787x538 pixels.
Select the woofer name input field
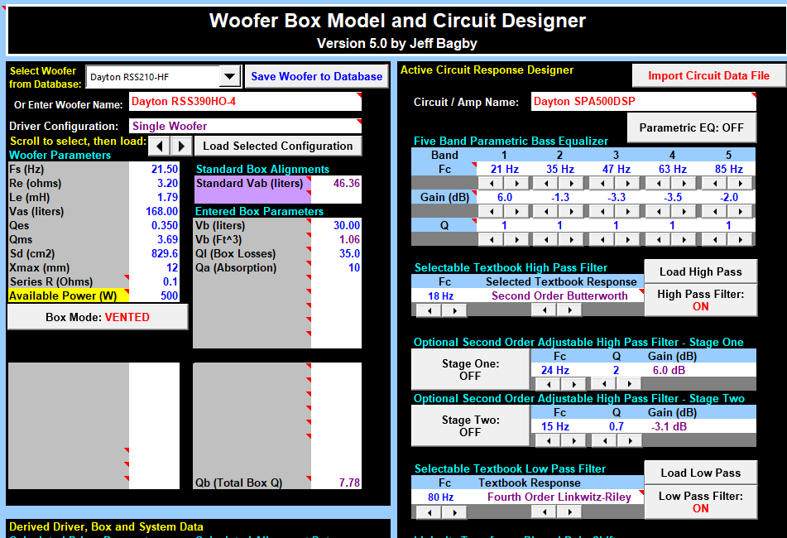tap(245, 103)
